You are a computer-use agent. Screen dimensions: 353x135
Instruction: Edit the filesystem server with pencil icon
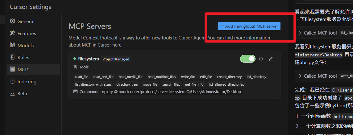(271, 59)
